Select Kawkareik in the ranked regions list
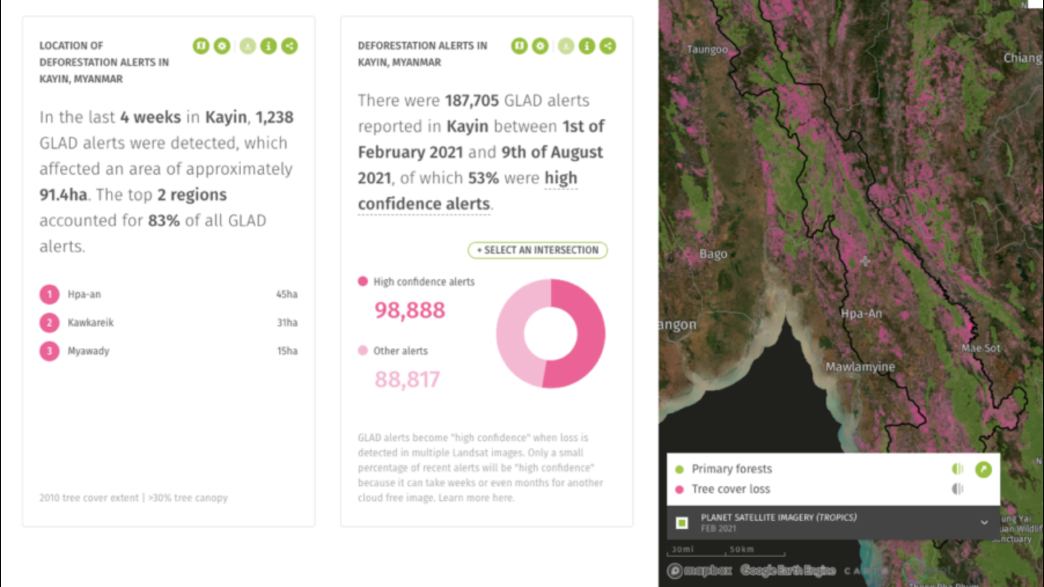1044x587 pixels. point(90,322)
